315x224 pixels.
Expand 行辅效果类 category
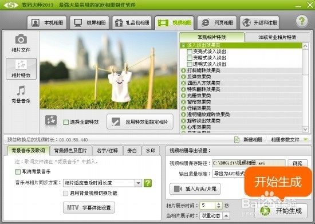(183, 108)
